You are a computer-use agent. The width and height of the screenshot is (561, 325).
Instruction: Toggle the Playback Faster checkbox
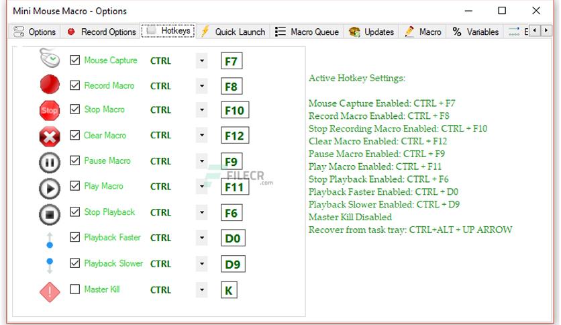[74, 237]
